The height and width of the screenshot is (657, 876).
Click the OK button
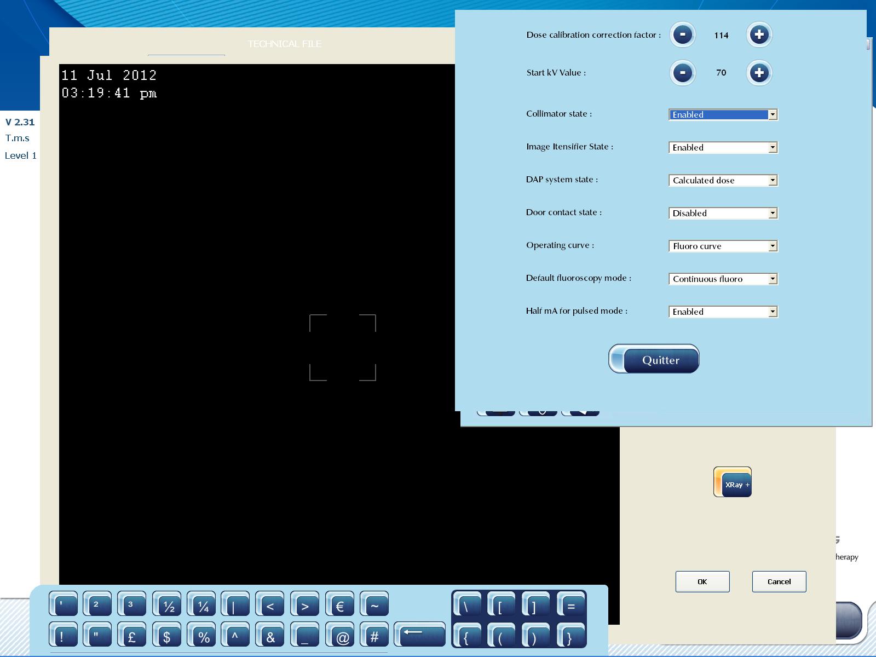click(x=702, y=581)
